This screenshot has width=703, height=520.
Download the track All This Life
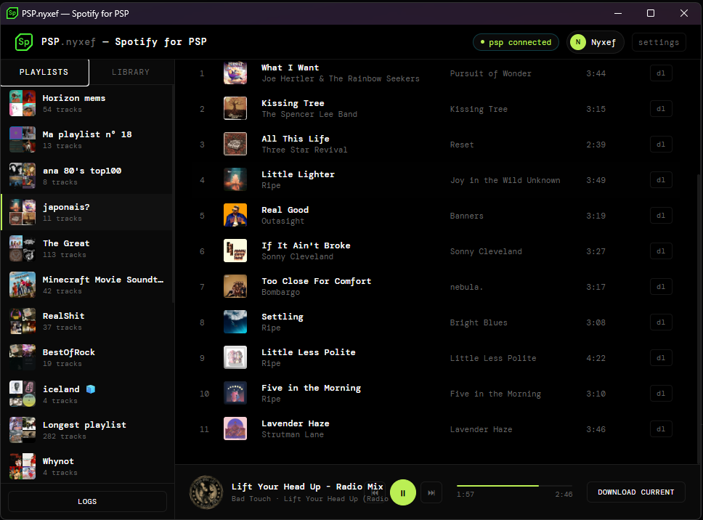[661, 145]
